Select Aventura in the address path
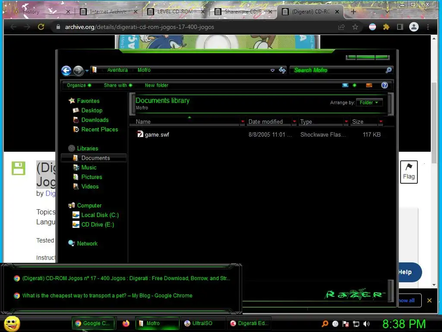This screenshot has height=332, width=442. (117, 70)
